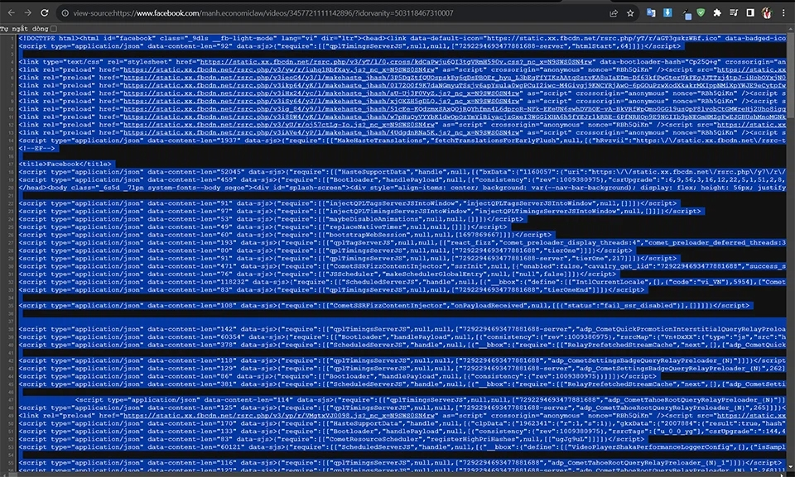Image resolution: width=795 pixels, height=477 pixels.
Task: Open the Chrome three-dot menu
Action: click(783, 13)
